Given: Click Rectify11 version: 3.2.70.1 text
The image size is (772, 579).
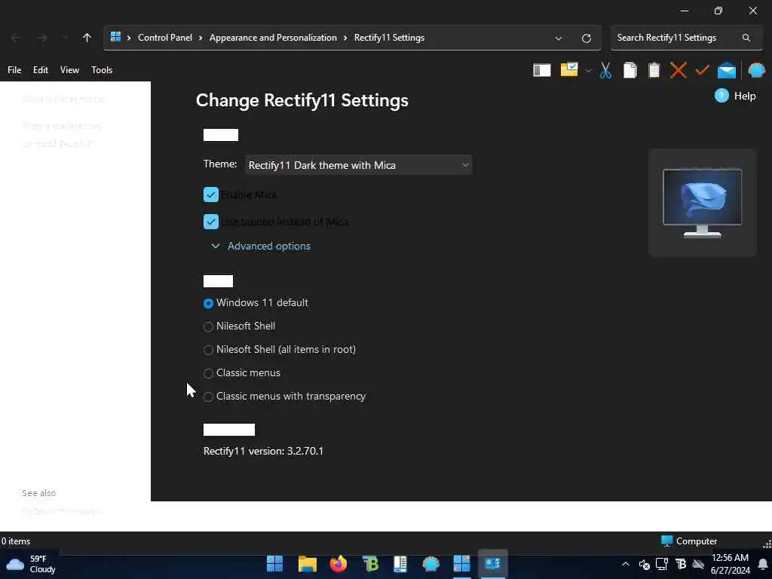Looking at the screenshot, I should 263,451.
